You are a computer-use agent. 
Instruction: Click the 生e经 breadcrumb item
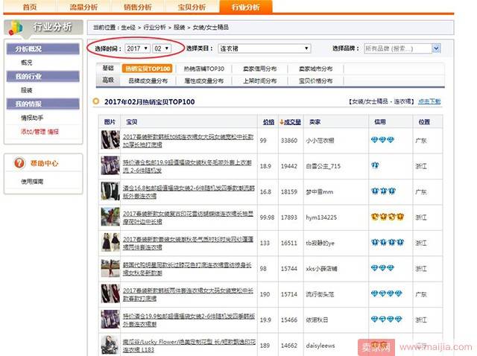tap(128, 28)
